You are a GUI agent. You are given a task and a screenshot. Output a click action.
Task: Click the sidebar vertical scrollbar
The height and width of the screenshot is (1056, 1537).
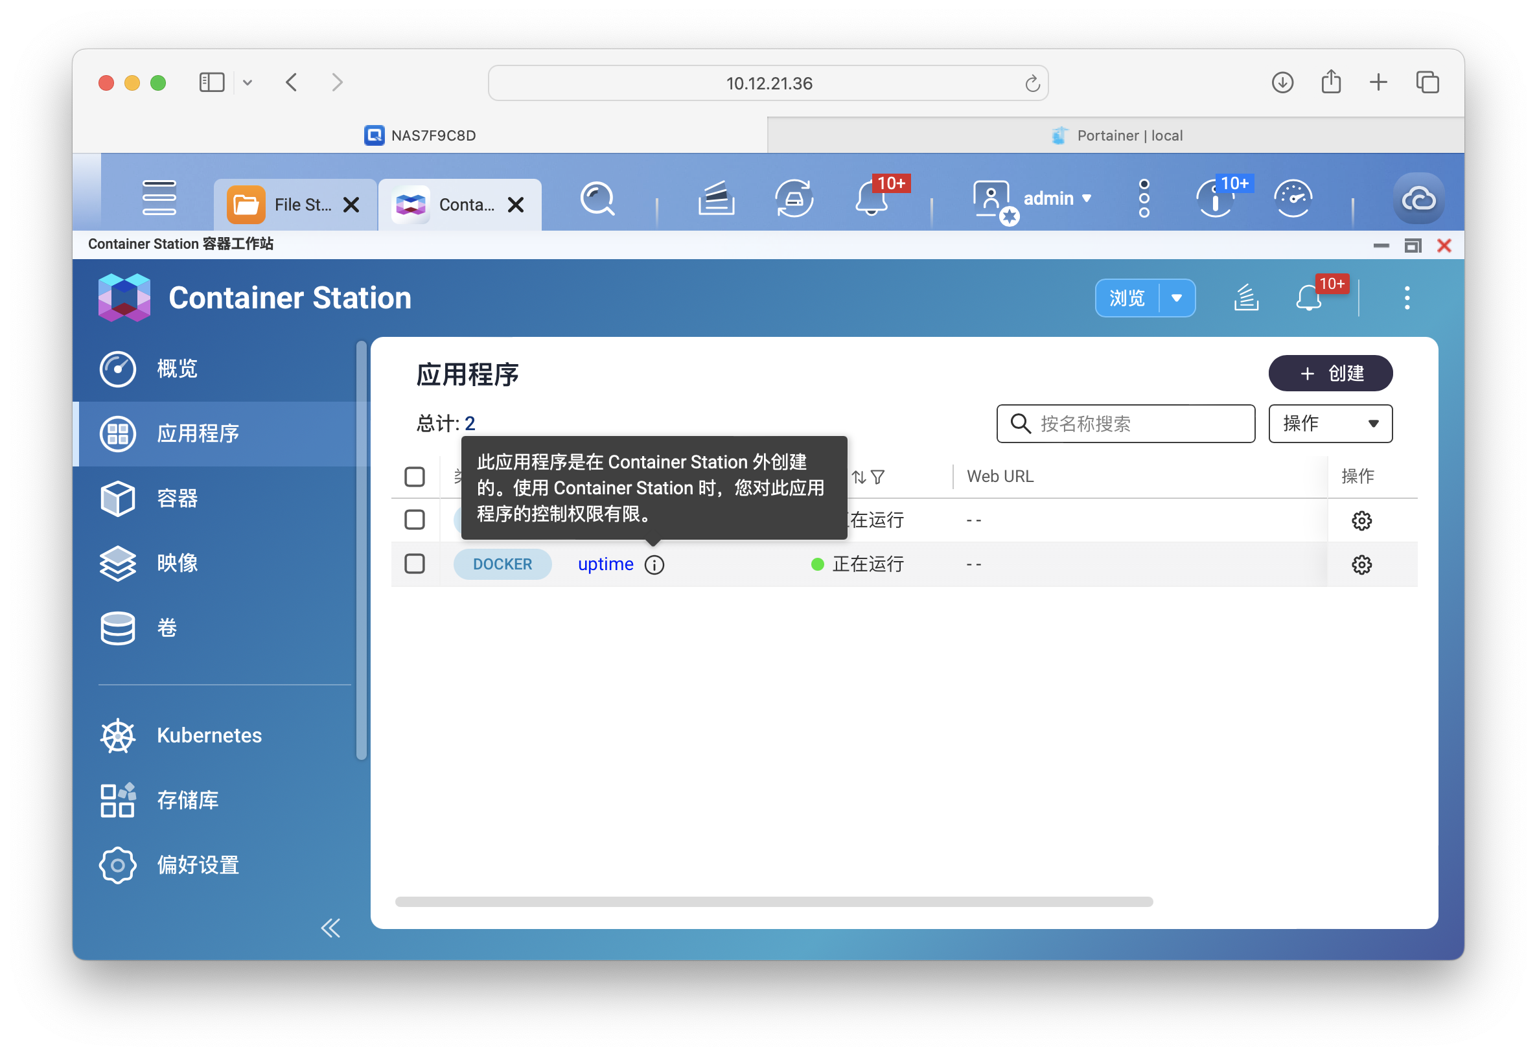point(362,549)
